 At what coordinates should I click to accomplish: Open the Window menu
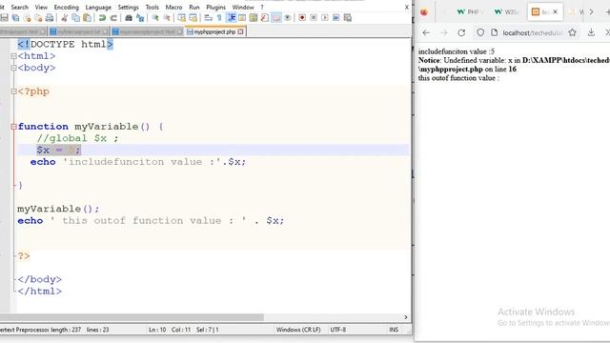click(x=243, y=7)
